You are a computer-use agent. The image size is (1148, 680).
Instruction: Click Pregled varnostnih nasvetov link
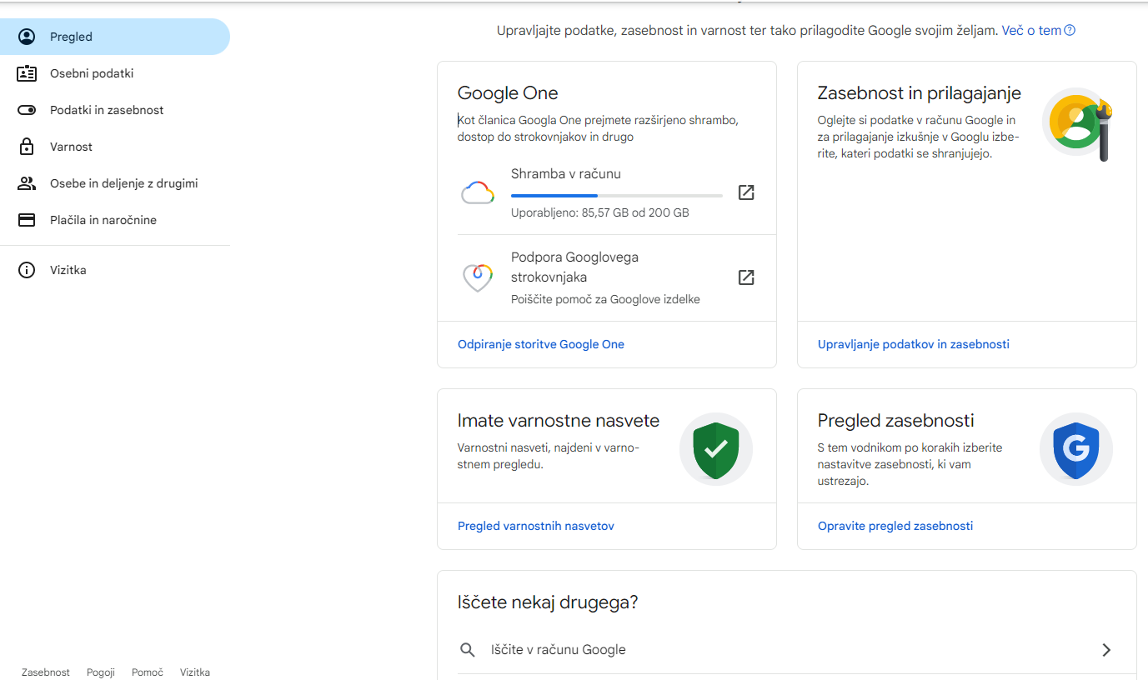click(x=536, y=526)
